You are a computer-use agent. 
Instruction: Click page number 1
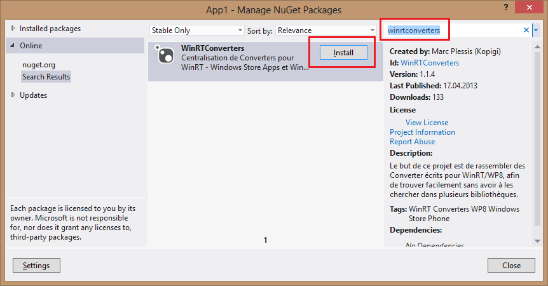click(x=265, y=240)
